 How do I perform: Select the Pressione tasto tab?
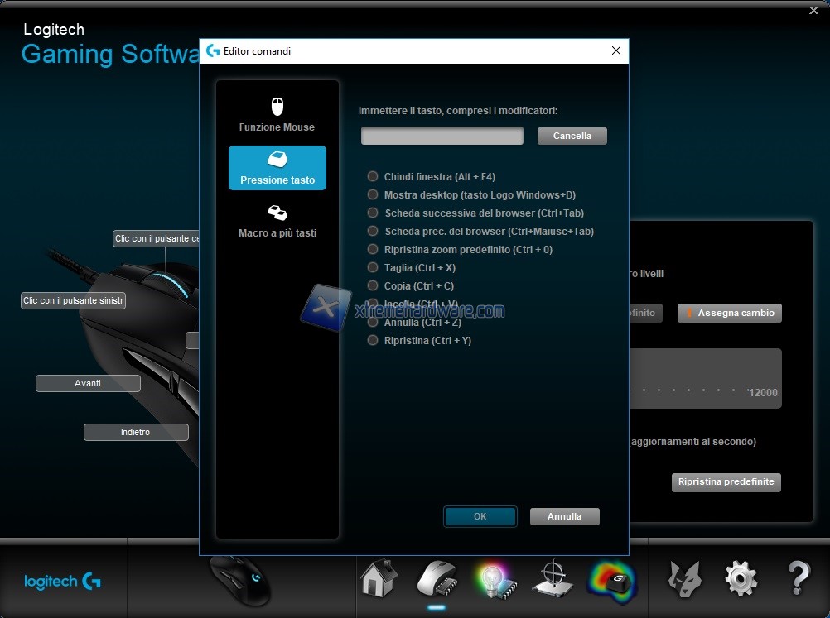coord(277,168)
